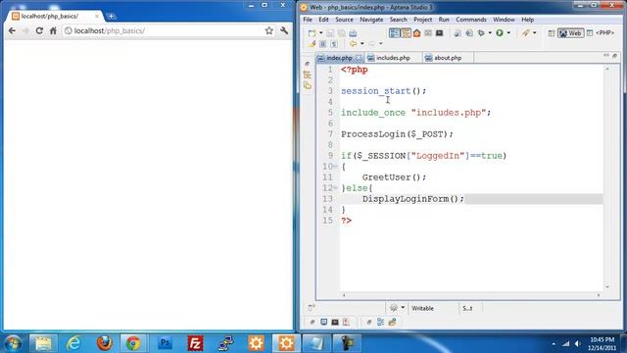Open the Navigate menu
This screenshot has width=627, height=353.
[x=371, y=20]
